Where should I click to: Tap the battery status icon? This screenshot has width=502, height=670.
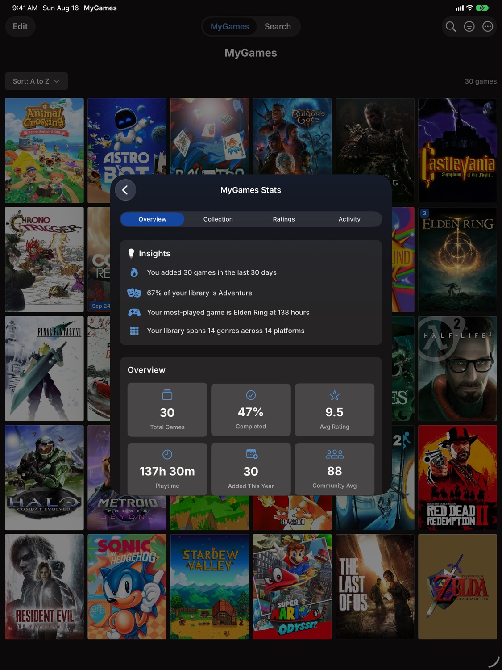tap(483, 8)
